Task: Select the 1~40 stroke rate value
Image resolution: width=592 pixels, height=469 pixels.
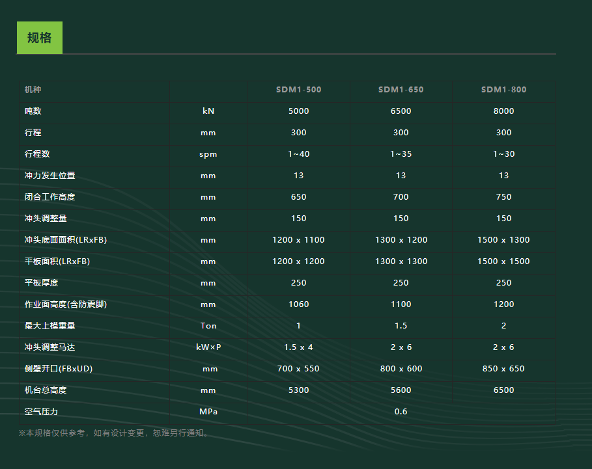Action: click(x=298, y=154)
